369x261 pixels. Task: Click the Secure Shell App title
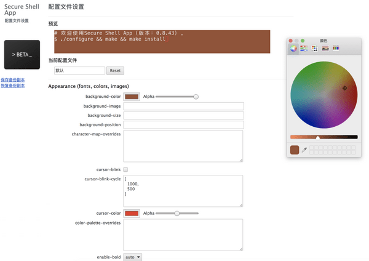(x=22, y=10)
